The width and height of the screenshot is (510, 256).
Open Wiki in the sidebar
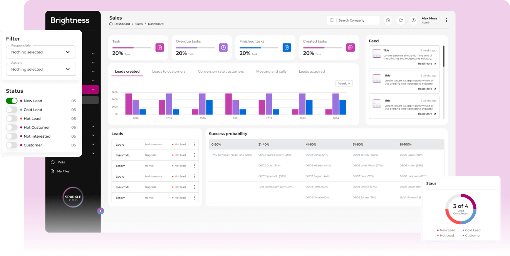(61, 162)
